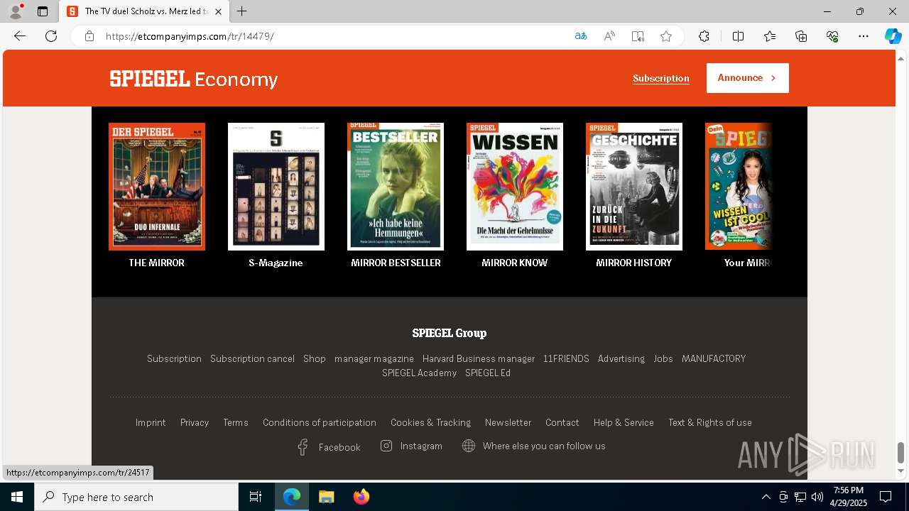Open the Favorites list icon
This screenshot has height=511, width=909.
click(x=770, y=36)
